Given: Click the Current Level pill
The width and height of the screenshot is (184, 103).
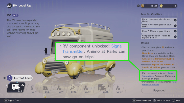Looking at the screenshot, I should tap(19, 78).
